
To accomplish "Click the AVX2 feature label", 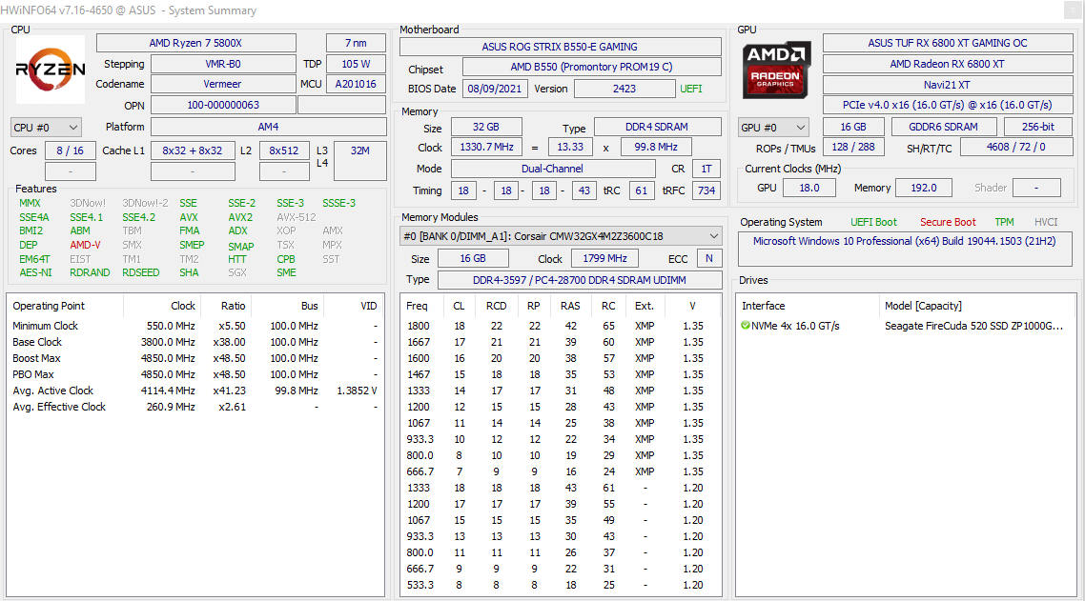I will coord(240,217).
